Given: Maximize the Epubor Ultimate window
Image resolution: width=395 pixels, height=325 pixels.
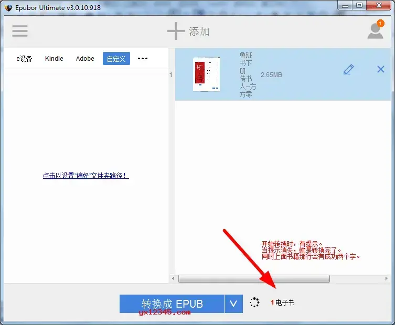Looking at the screenshot, I should point(359,6).
